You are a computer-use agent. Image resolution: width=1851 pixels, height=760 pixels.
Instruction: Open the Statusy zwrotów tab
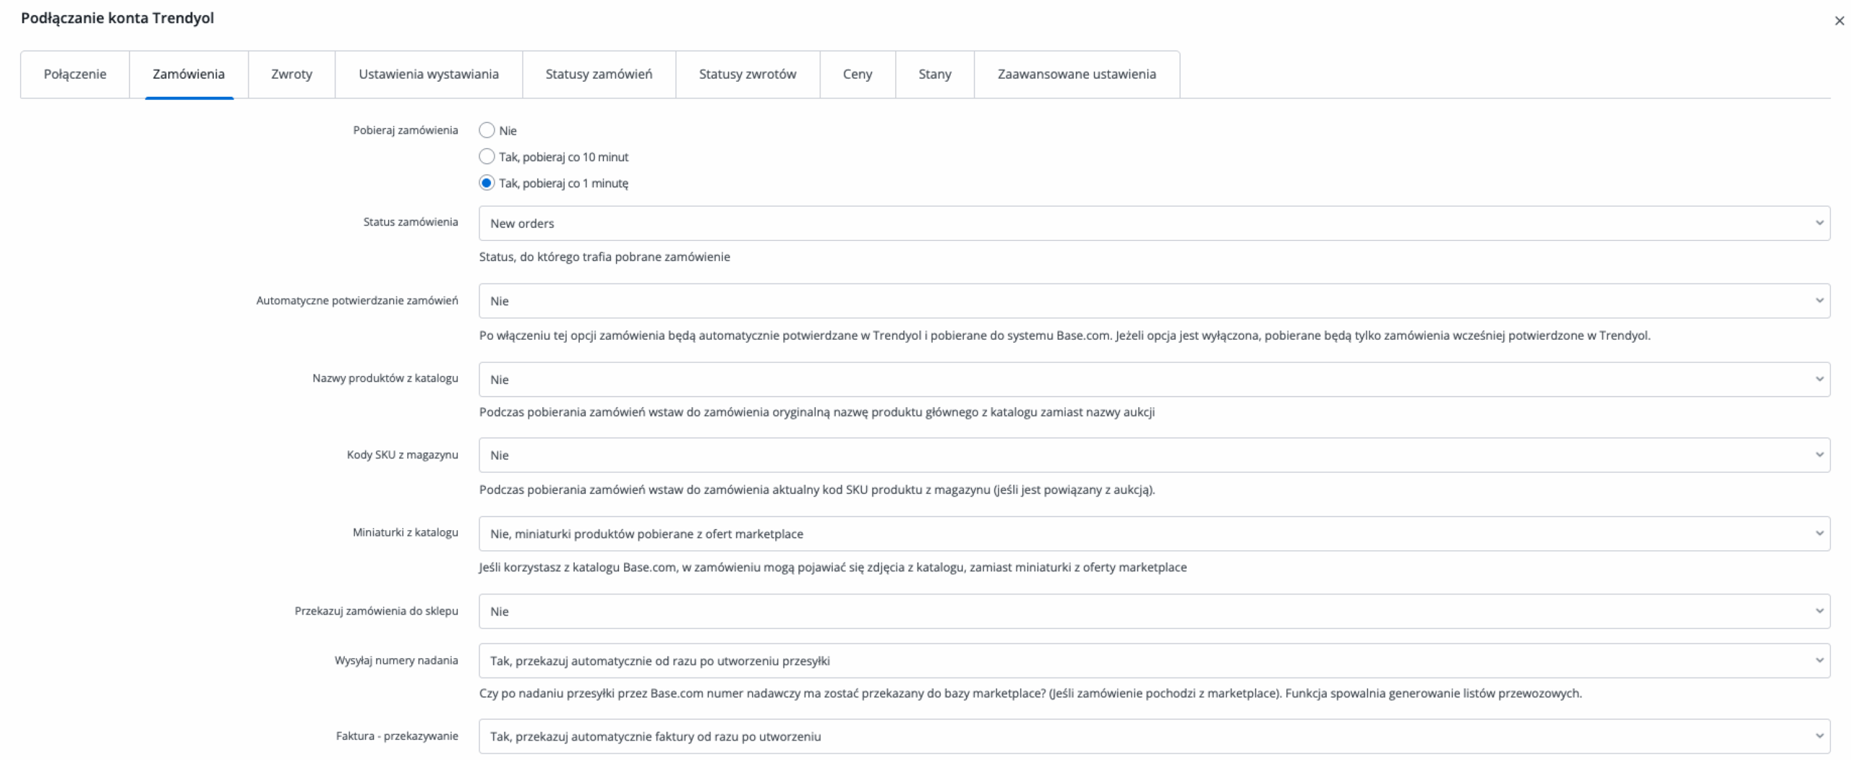[x=747, y=74]
